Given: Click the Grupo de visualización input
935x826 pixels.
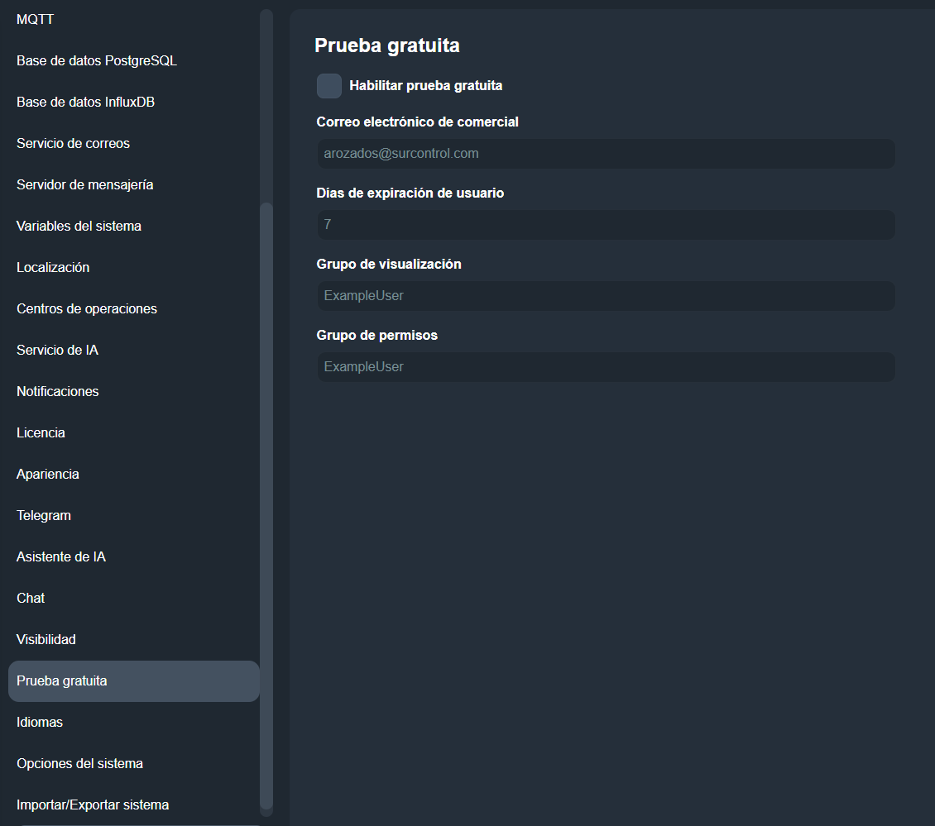Looking at the screenshot, I should [x=605, y=296].
